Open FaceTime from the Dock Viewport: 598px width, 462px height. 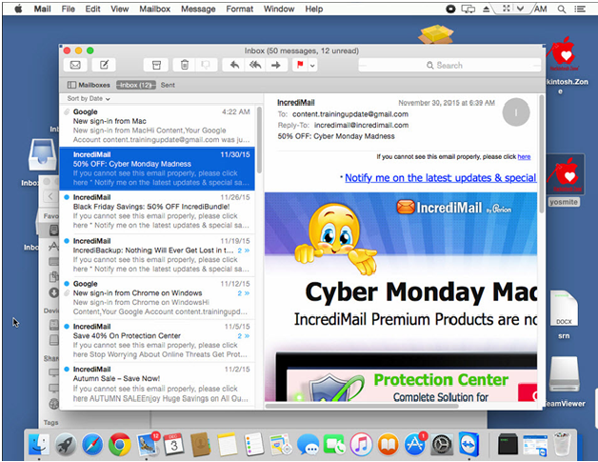pyautogui.click(x=334, y=445)
